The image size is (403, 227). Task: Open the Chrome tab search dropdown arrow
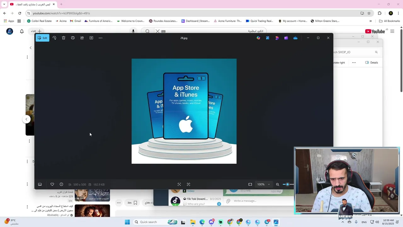[4, 4]
